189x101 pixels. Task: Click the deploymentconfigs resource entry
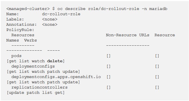33,66
